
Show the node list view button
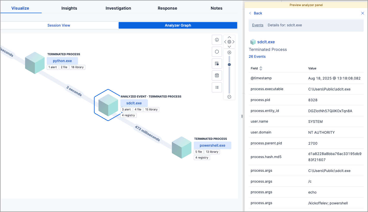coord(217,87)
